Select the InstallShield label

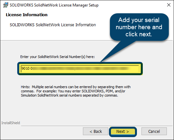click(11, 123)
